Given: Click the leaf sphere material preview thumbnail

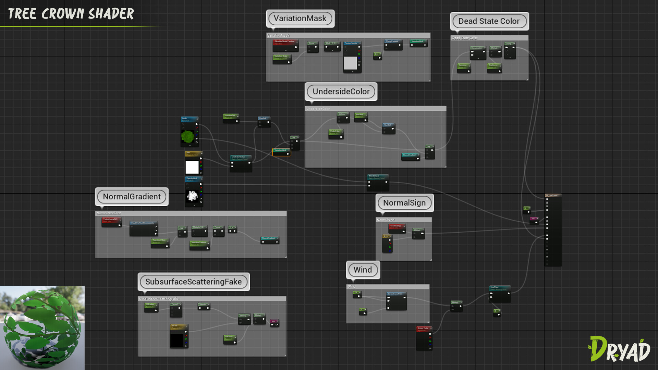Looking at the screenshot, I should click(x=42, y=328).
